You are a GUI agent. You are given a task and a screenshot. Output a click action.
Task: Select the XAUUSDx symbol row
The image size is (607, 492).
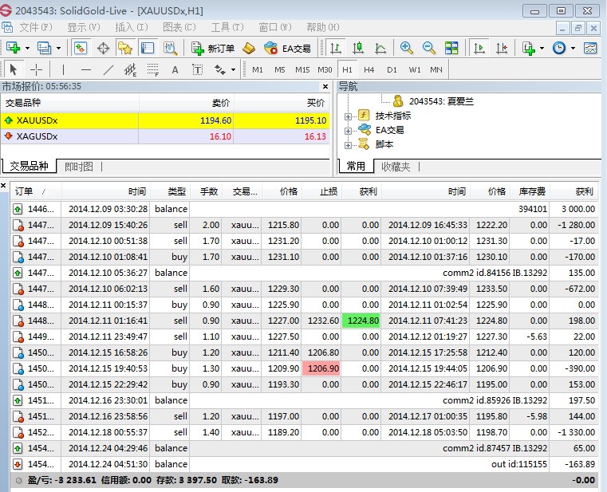point(165,120)
